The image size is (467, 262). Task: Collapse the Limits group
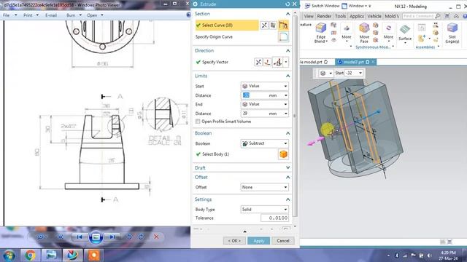coord(287,76)
